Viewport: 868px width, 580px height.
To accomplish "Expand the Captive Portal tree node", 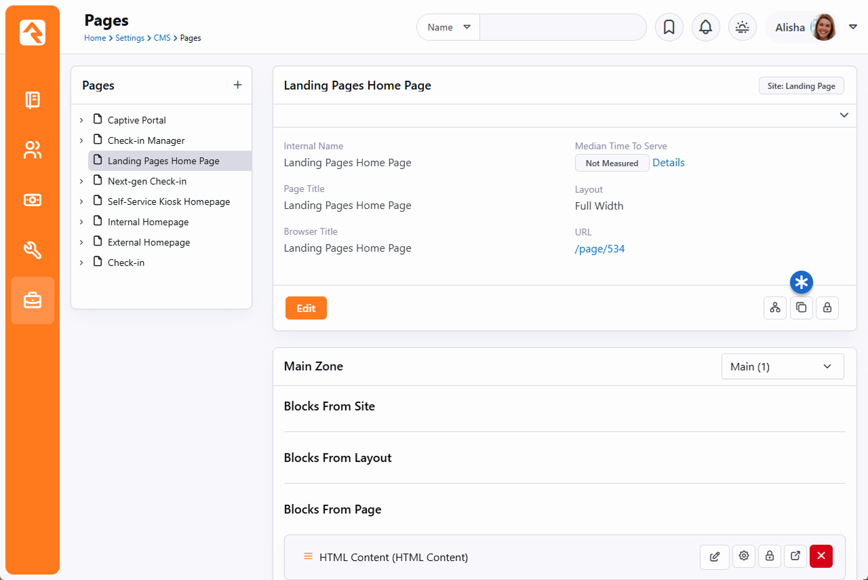I will (x=81, y=120).
